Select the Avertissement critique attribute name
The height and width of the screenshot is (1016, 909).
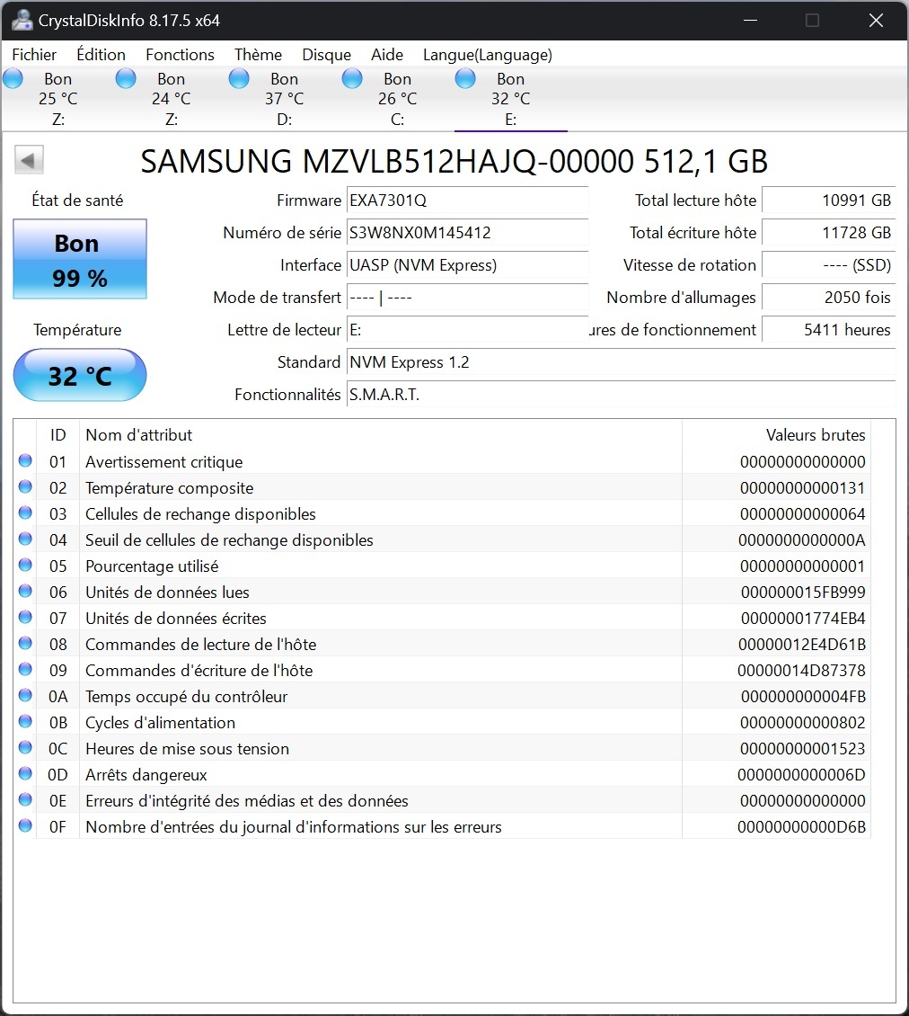[164, 462]
